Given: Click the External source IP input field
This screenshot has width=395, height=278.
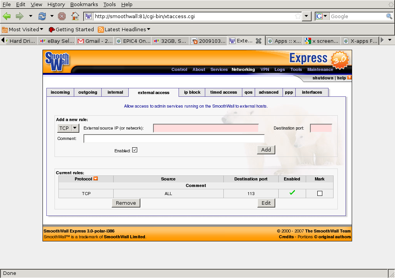Looking at the screenshot, I should [x=206, y=128].
